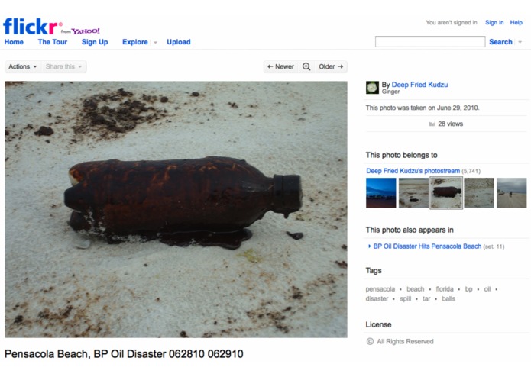This screenshot has width=531, height=377.
Task: Go to the Home page
Action: click(14, 42)
